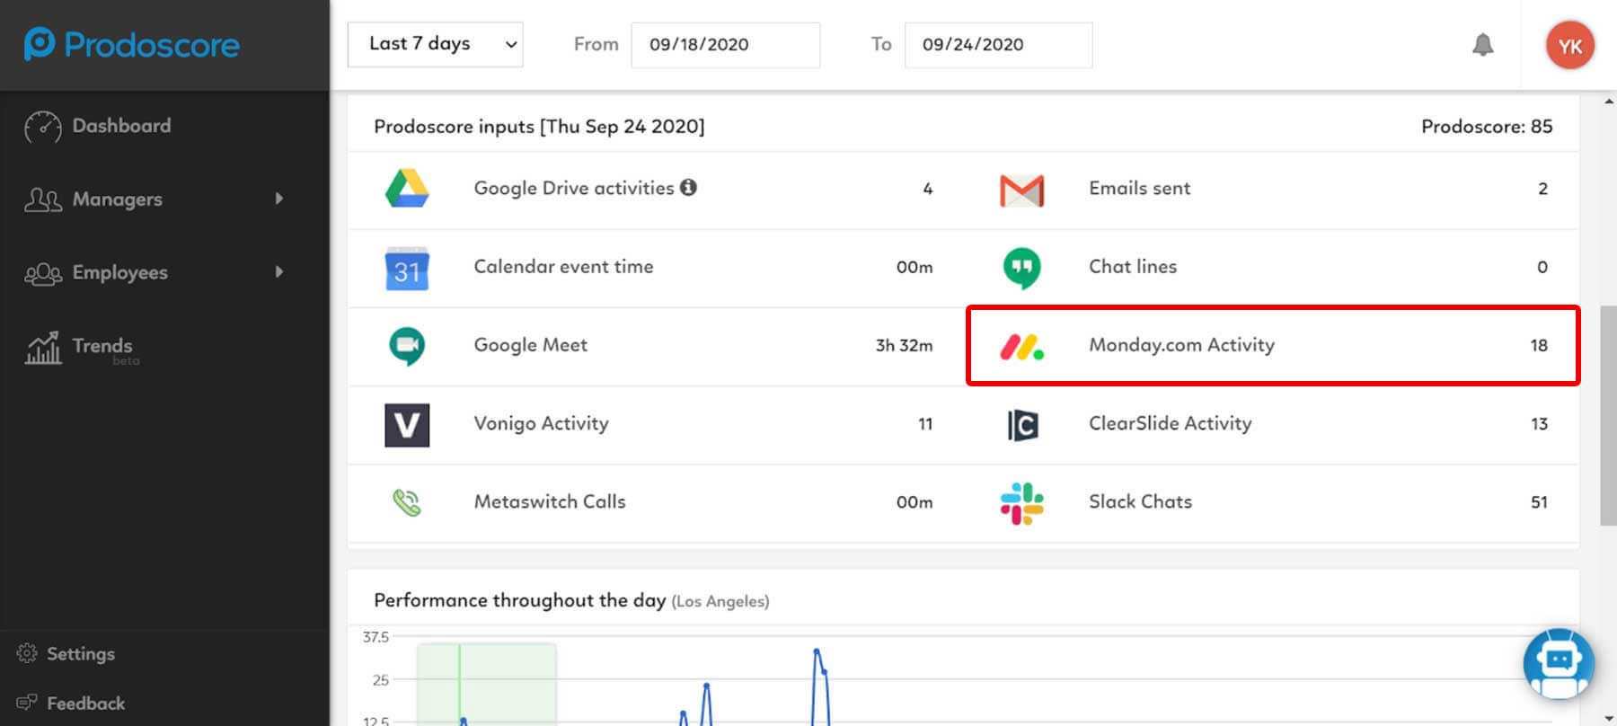Open the Last 7 days dropdown

(x=436, y=44)
